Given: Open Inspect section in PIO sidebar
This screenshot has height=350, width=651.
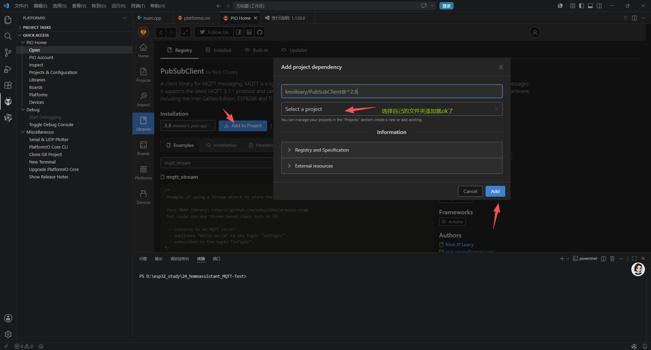Looking at the screenshot, I should 143,100.
